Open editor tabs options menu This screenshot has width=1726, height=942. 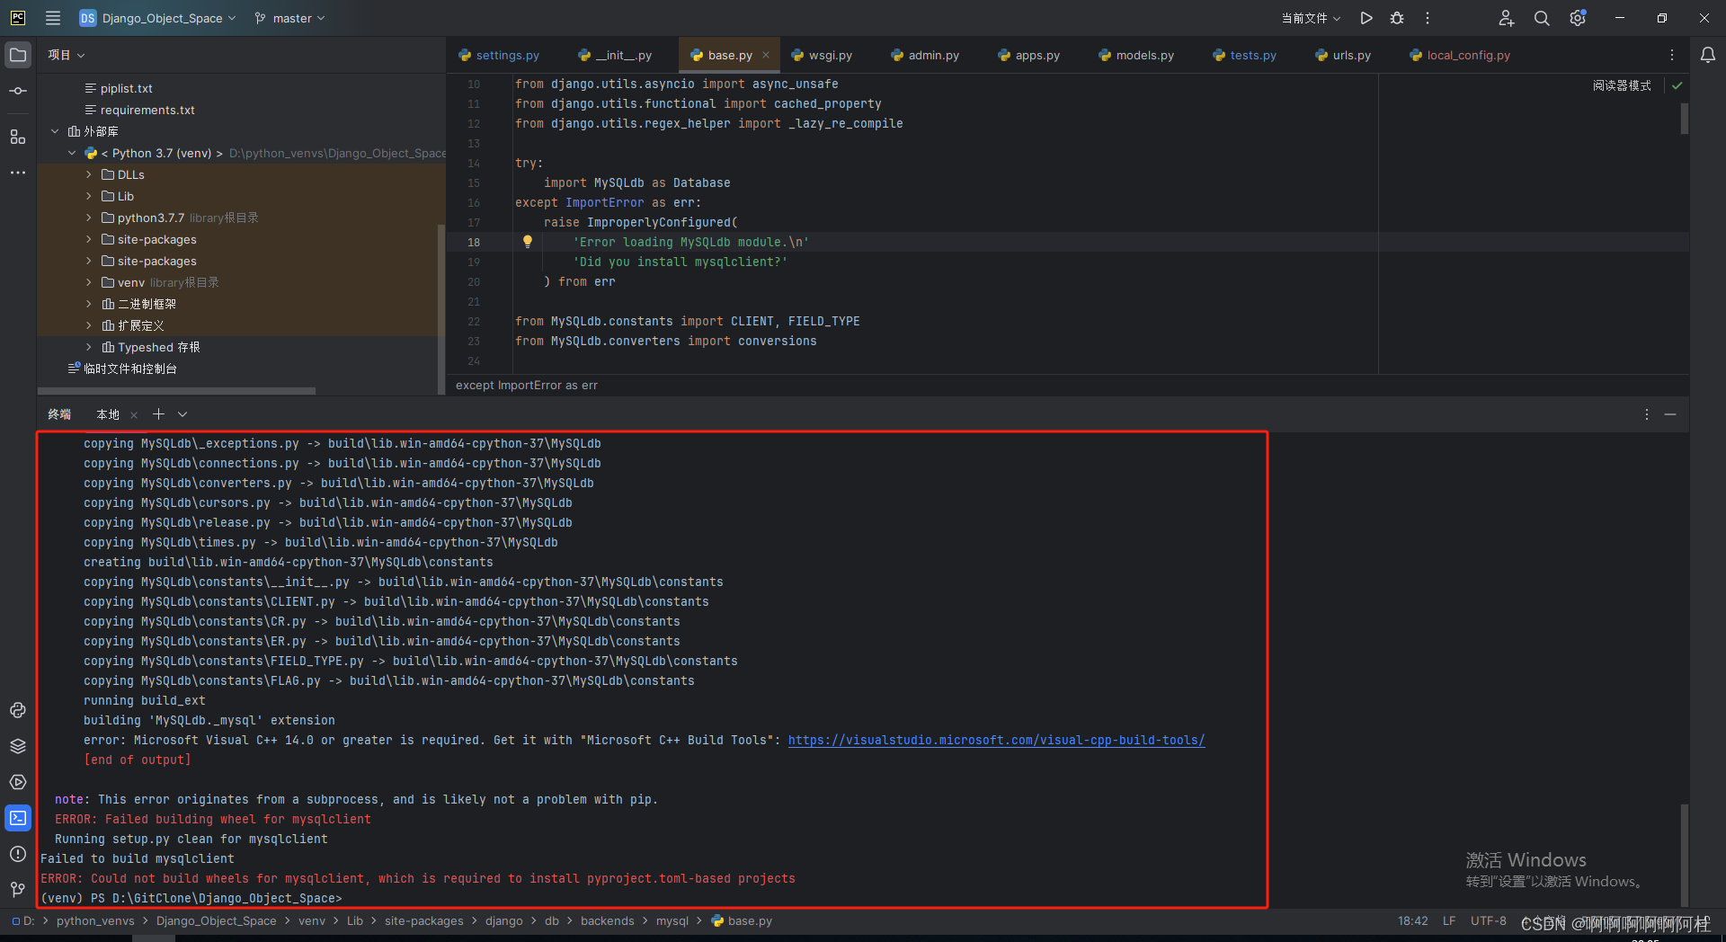click(1672, 55)
